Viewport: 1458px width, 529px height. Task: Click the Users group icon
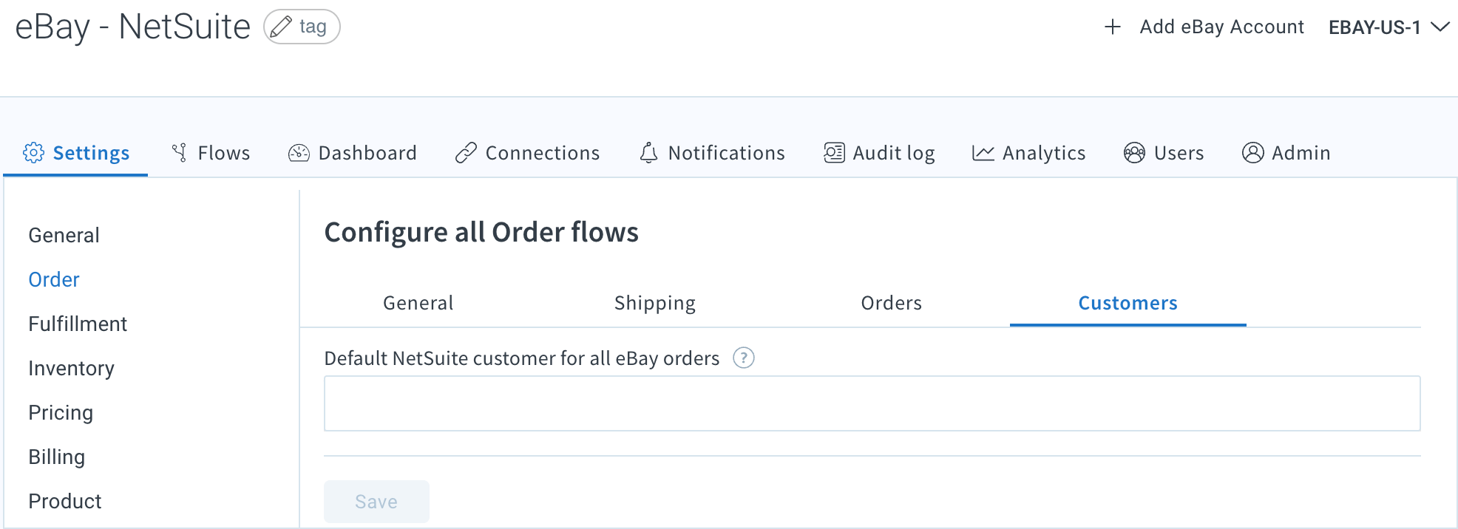tap(1134, 152)
